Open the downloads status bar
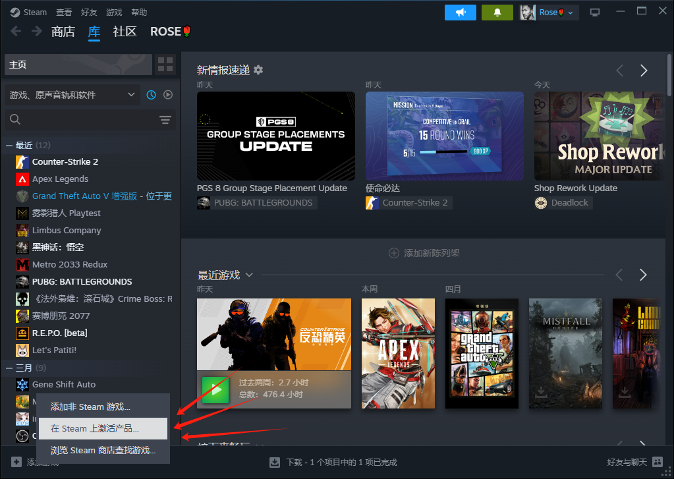Image resolution: width=674 pixels, height=479 pixels. 333,463
